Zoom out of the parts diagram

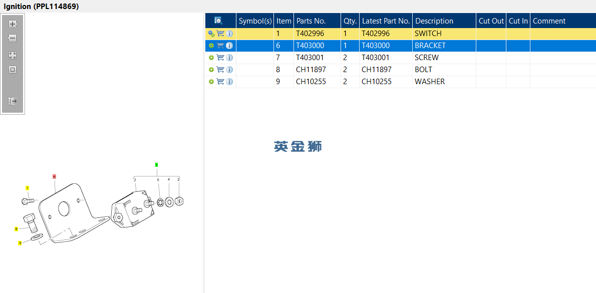13,38
